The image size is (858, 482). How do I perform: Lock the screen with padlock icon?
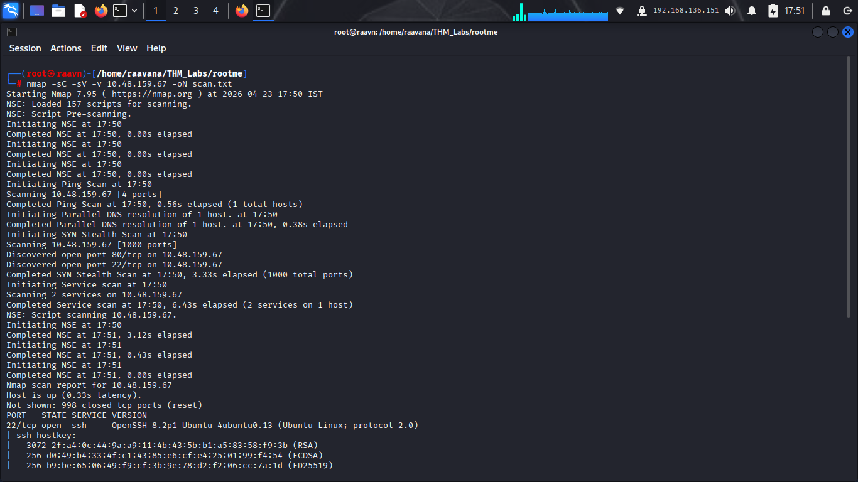[826, 11]
